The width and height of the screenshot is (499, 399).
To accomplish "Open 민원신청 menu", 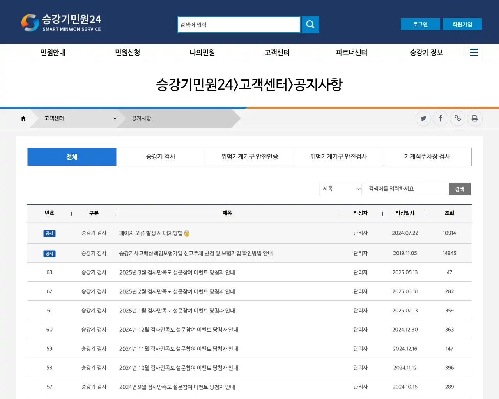I will (127, 53).
